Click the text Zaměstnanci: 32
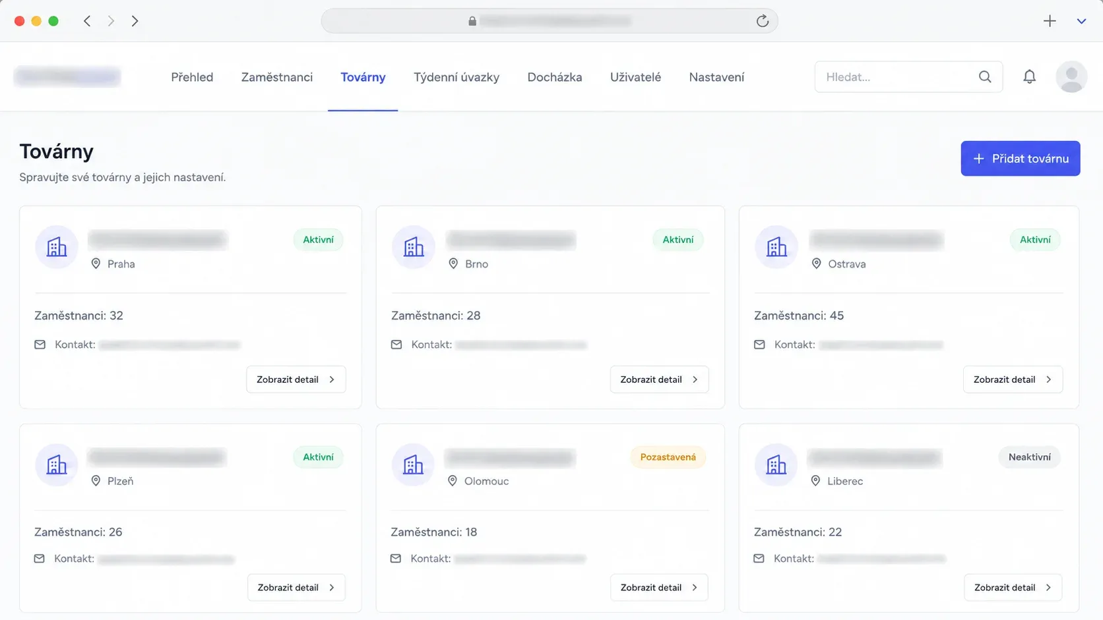 pos(79,316)
